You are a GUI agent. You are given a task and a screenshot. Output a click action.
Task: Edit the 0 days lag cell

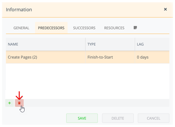tap(152, 57)
